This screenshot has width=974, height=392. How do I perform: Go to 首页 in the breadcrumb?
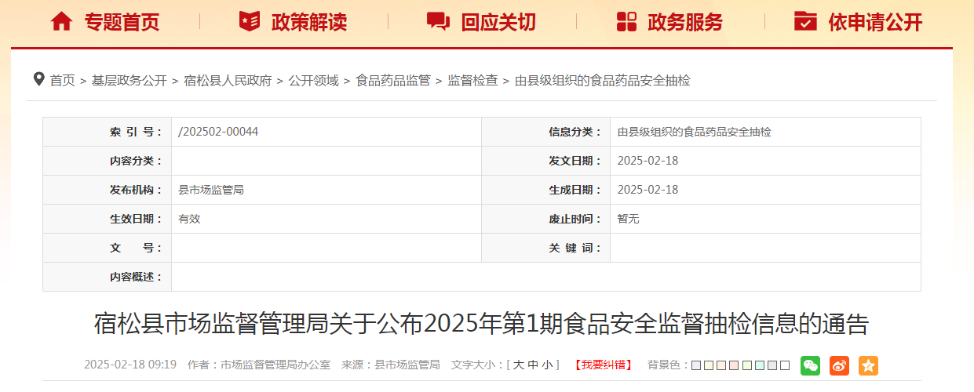coord(62,80)
